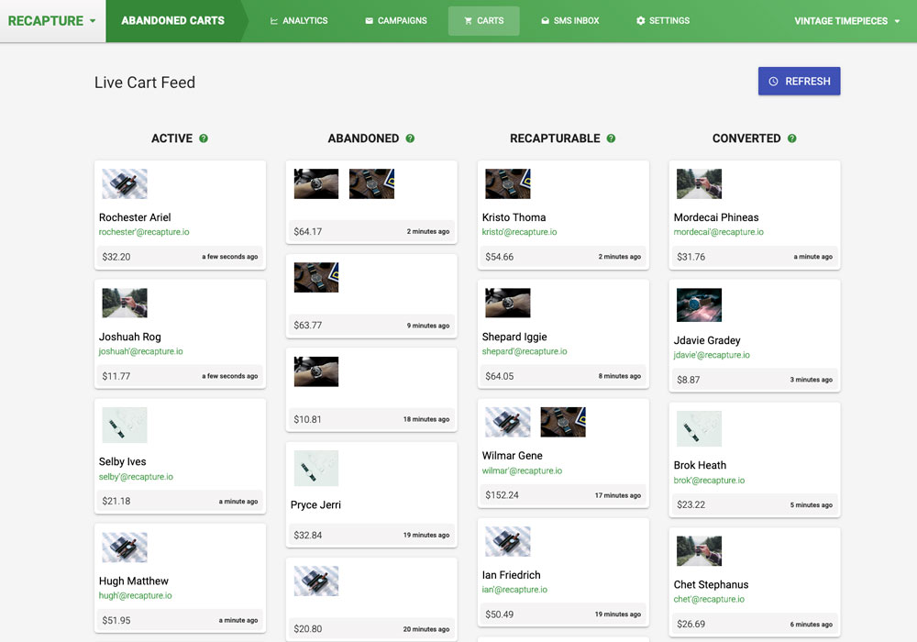Select the name Pryce Jerri
This screenshot has width=917, height=642.
click(x=315, y=504)
